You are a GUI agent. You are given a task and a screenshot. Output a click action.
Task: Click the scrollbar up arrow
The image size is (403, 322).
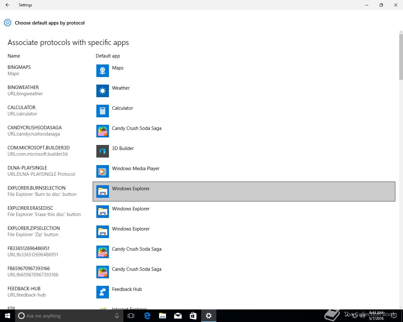(401, 32)
